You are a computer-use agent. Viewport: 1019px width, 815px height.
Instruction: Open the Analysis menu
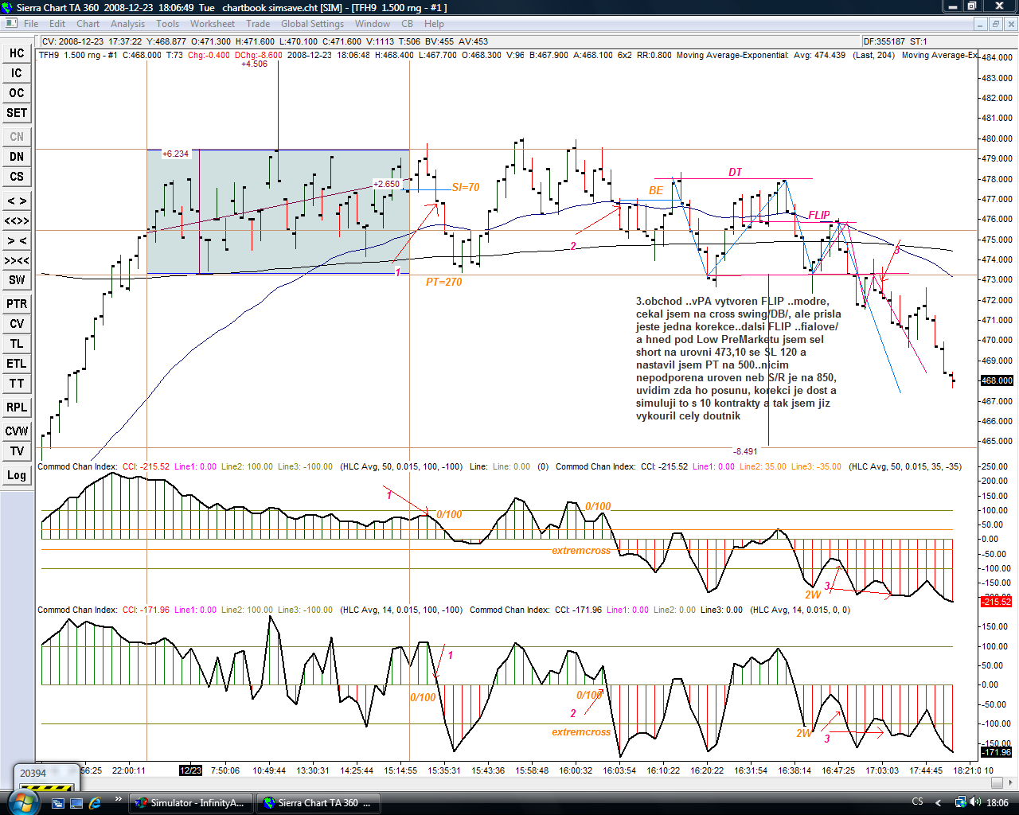coord(127,24)
